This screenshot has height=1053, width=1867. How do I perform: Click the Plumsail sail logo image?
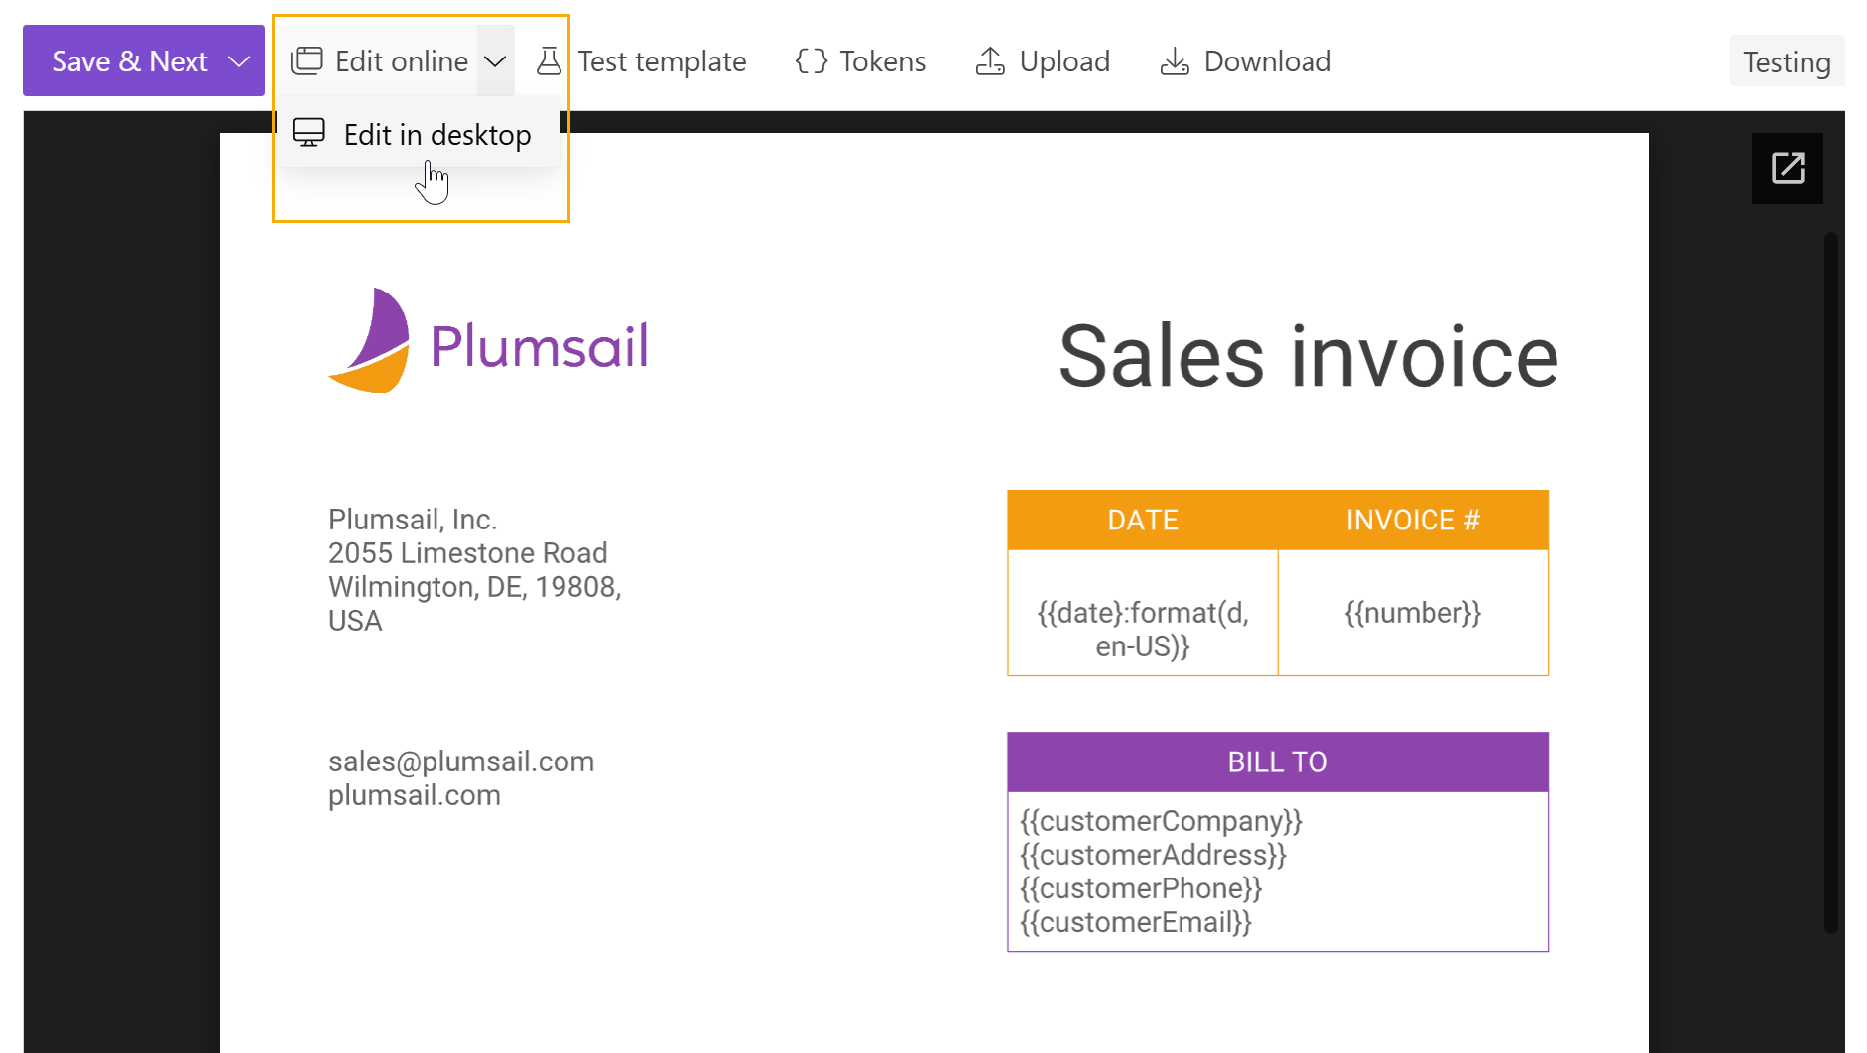click(369, 340)
